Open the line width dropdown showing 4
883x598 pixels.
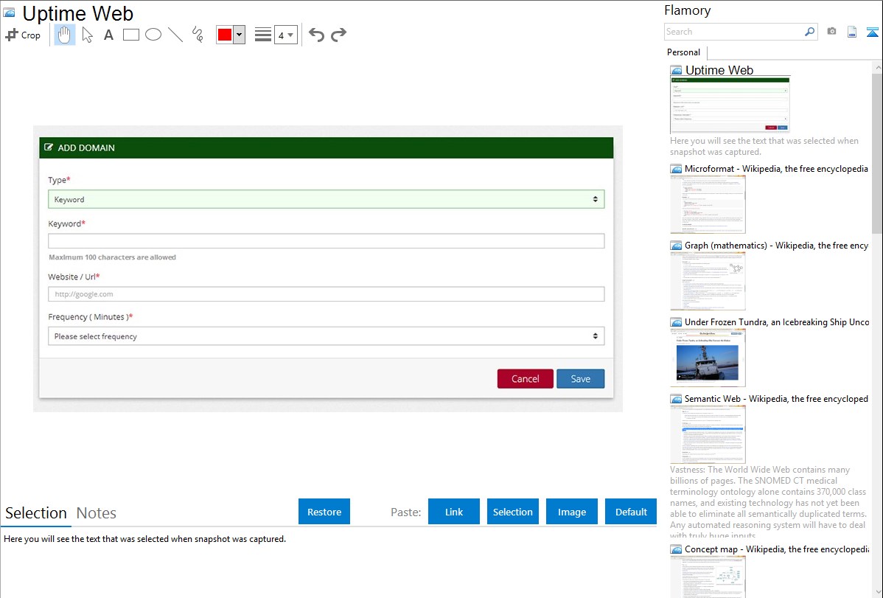coord(286,35)
